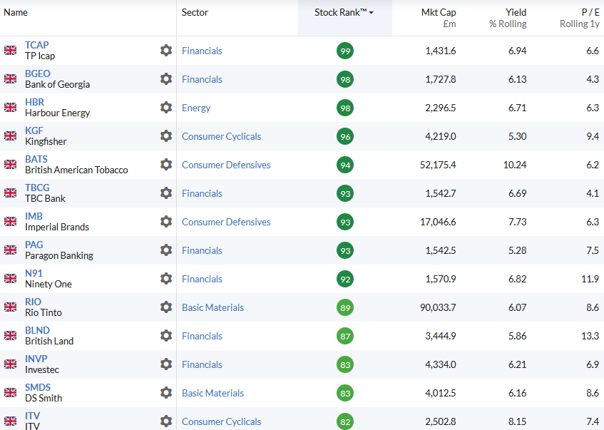Open Consumer Cyclicals link in Kingfisher row

(x=222, y=136)
